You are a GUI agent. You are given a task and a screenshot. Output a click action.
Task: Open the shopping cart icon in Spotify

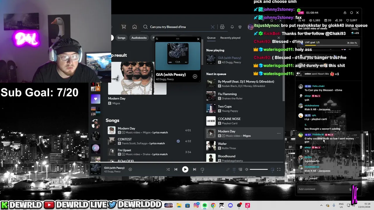click(x=124, y=27)
